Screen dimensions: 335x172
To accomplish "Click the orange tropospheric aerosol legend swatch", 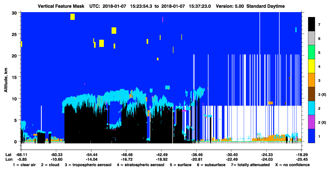I will point(312,80).
